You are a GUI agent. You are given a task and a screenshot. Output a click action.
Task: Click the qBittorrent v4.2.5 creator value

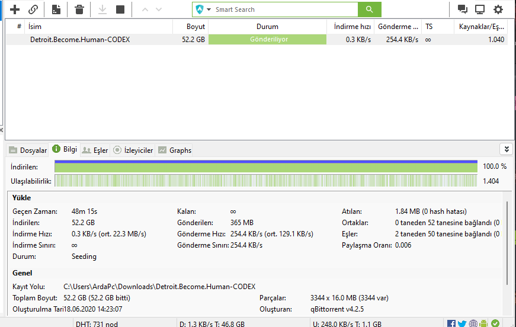pos(337,309)
